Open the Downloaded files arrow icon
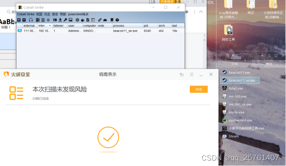 coord(60,20)
